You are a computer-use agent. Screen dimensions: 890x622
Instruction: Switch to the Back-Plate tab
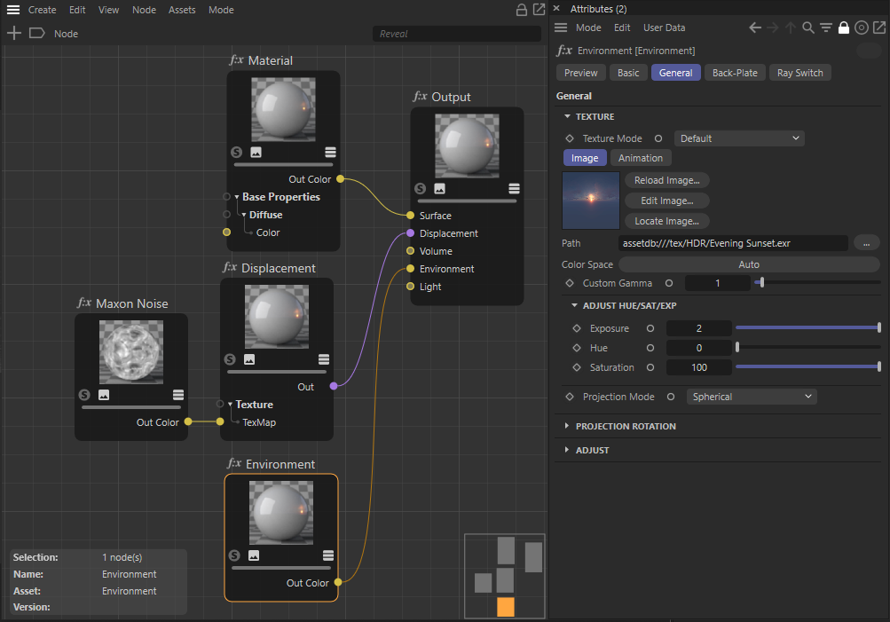(735, 73)
